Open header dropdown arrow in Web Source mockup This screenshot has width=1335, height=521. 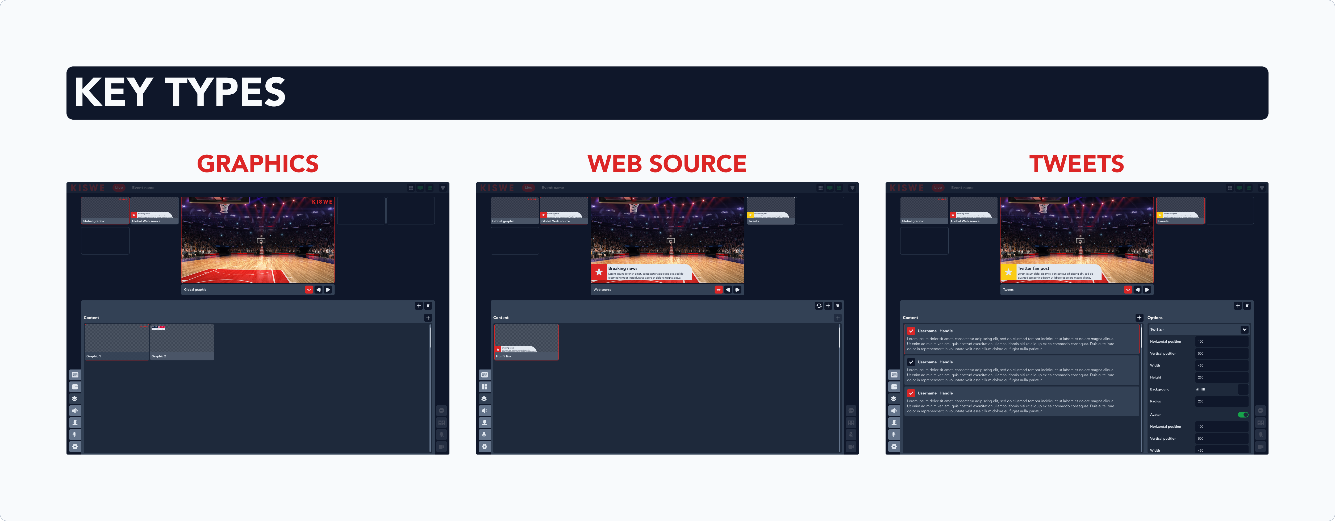click(853, 188)
